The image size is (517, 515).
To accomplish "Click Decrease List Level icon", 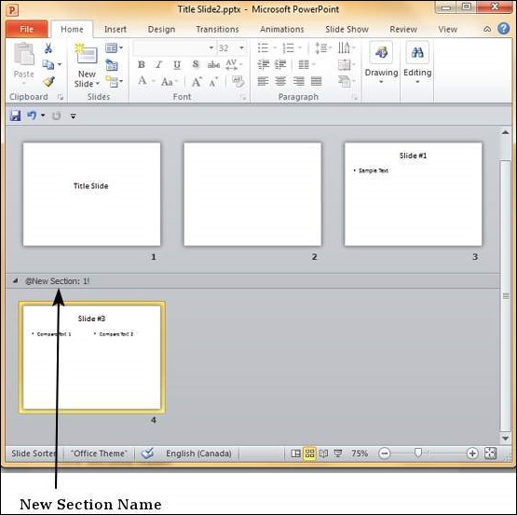I will pos(263,64).
